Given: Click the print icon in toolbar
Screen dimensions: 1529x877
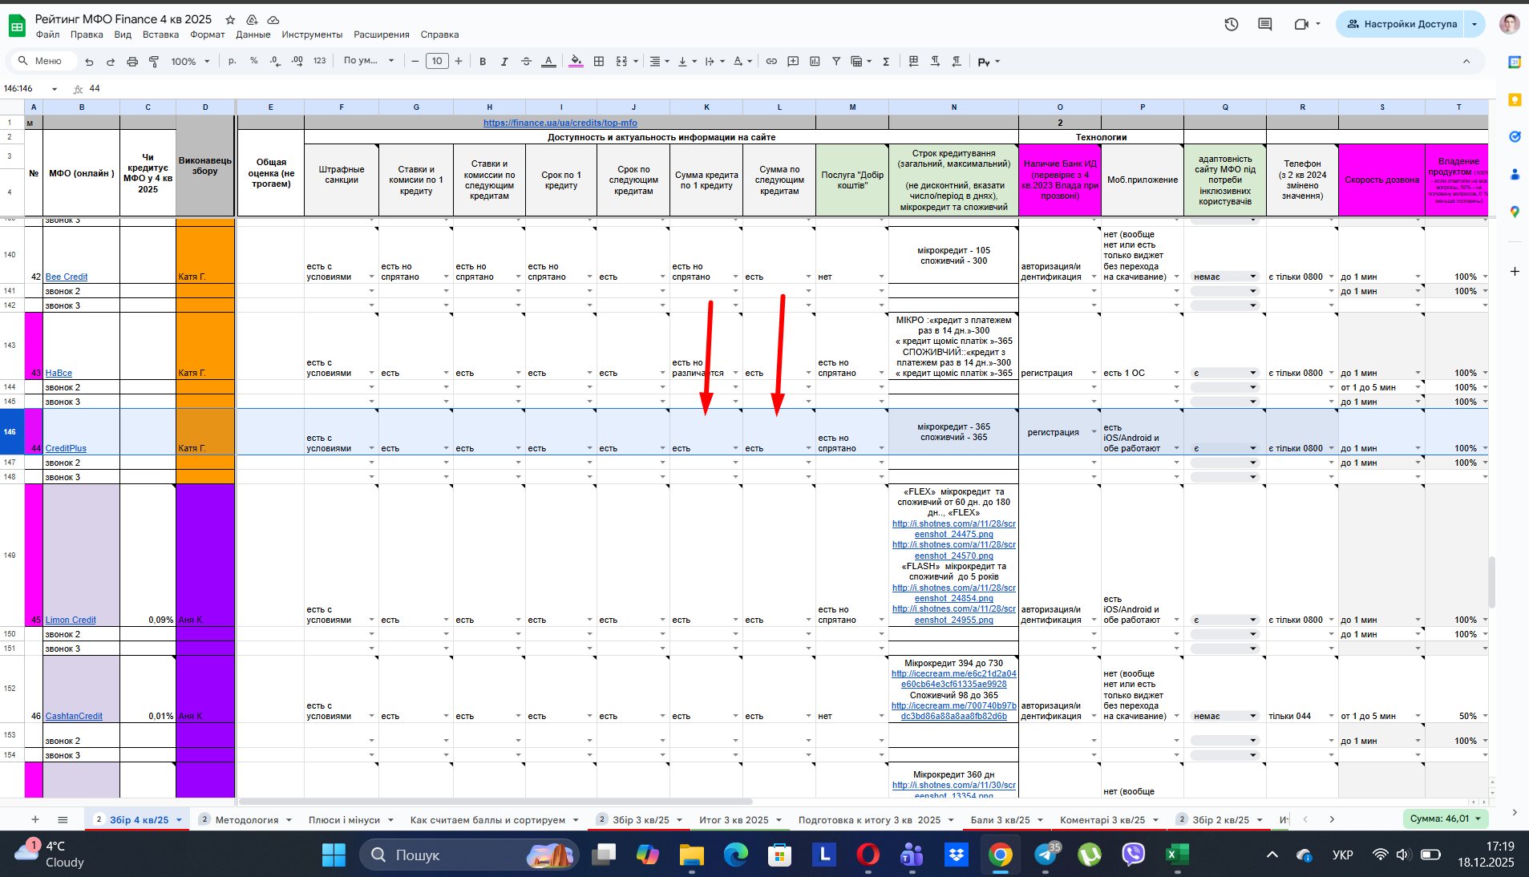Looking at the screenshot, I should pyautogui.click(x=132, y=62).
